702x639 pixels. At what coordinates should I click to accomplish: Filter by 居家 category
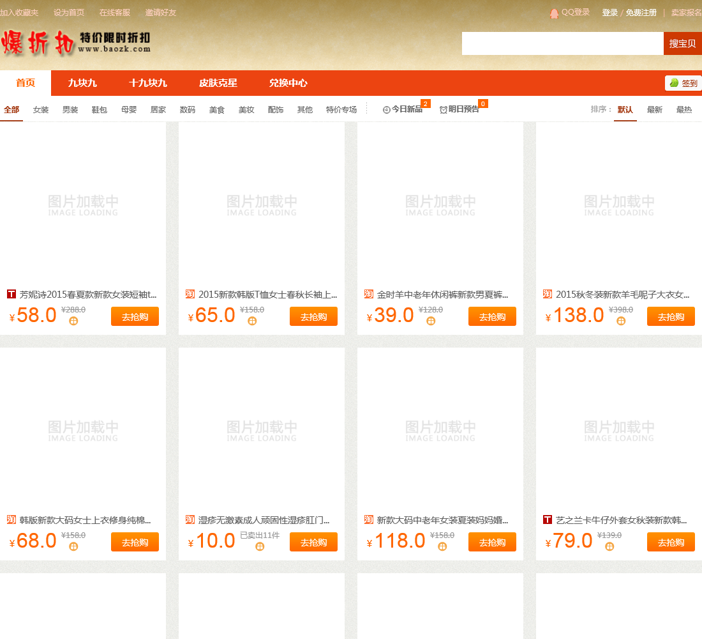coord(158,110)
